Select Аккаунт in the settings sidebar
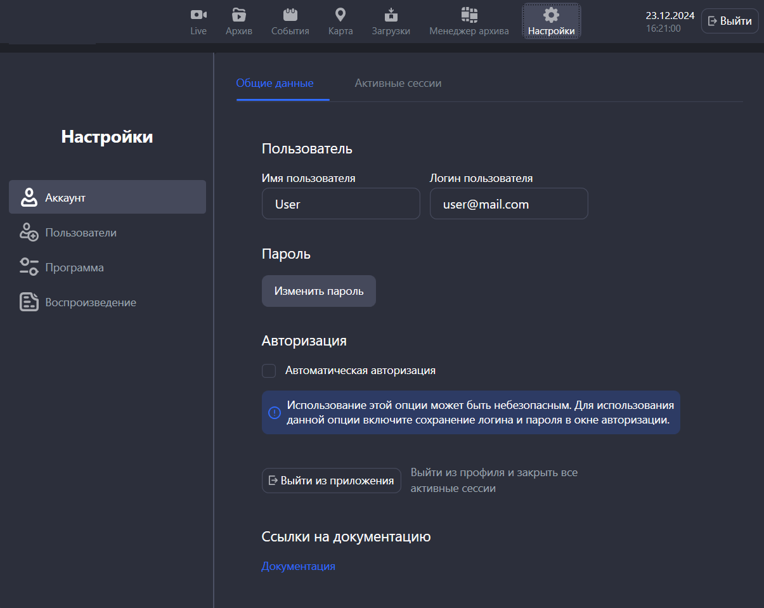The image size is (764, 608). [x=107, y=197]
